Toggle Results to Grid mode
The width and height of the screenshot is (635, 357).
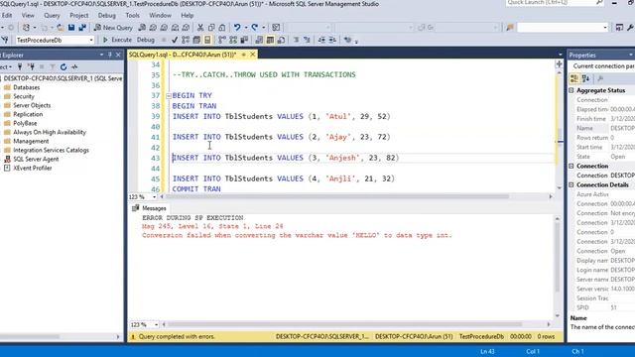[270, 40]
